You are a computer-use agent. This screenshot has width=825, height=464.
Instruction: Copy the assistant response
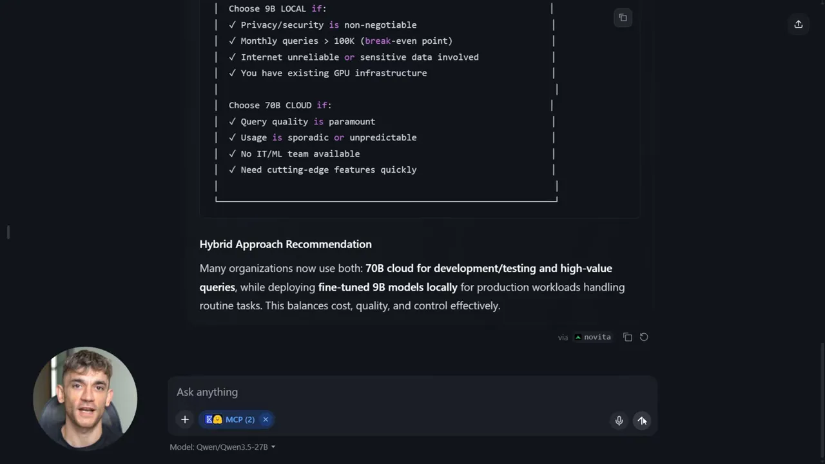pos(628,337)
